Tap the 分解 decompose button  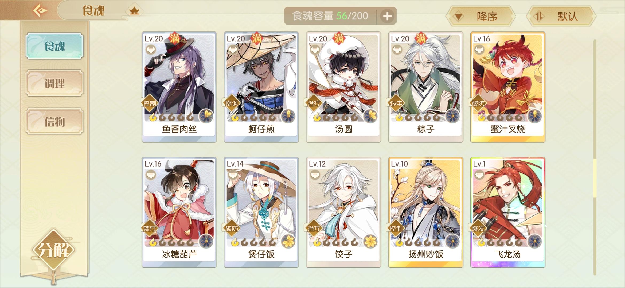[x=54, y=250]
